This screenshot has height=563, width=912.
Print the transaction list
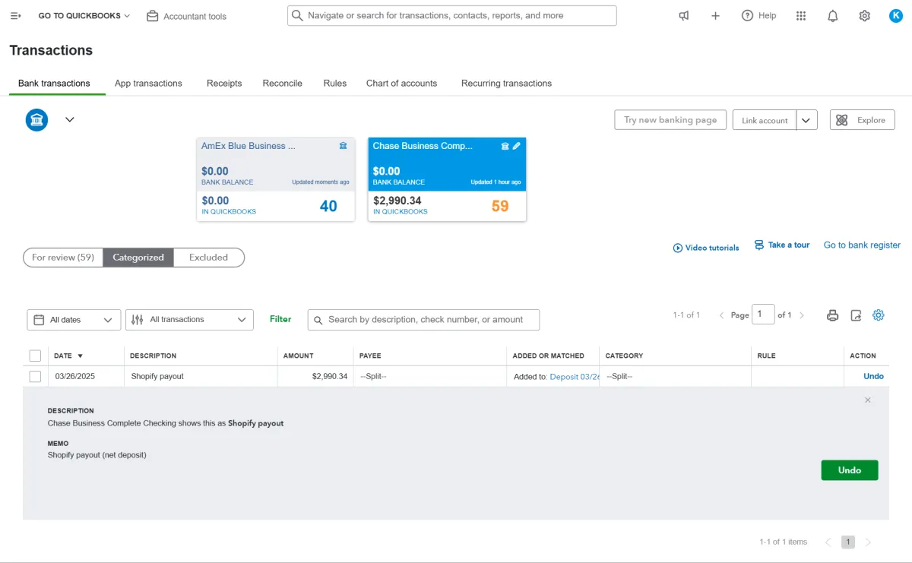833,315
